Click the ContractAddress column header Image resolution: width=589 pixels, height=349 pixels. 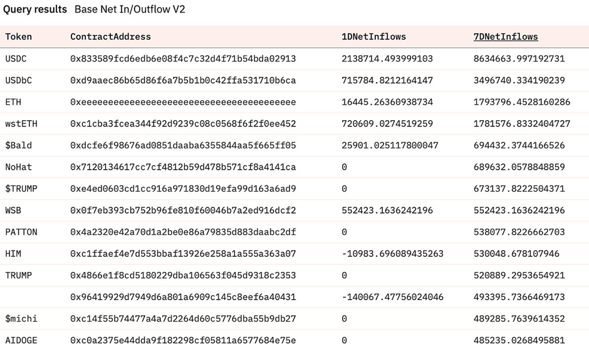110,36
